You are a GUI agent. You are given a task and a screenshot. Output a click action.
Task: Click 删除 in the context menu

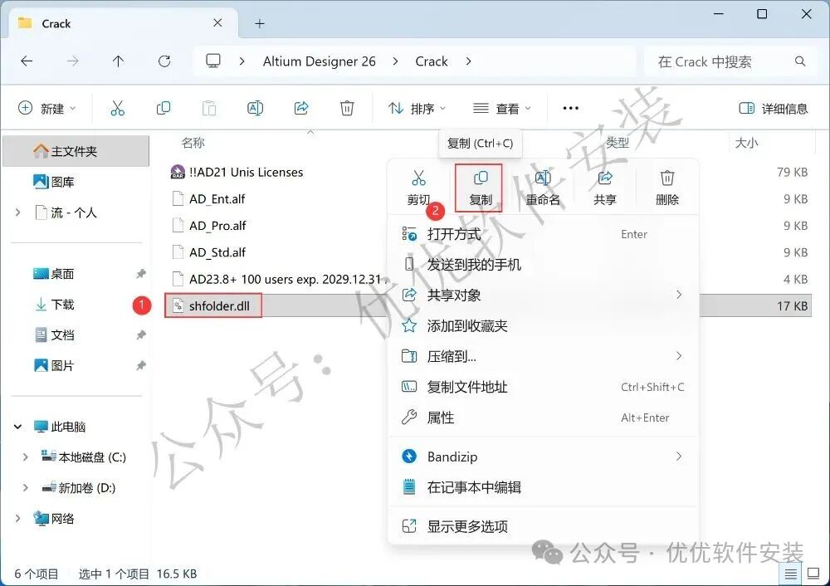(667, 188)
